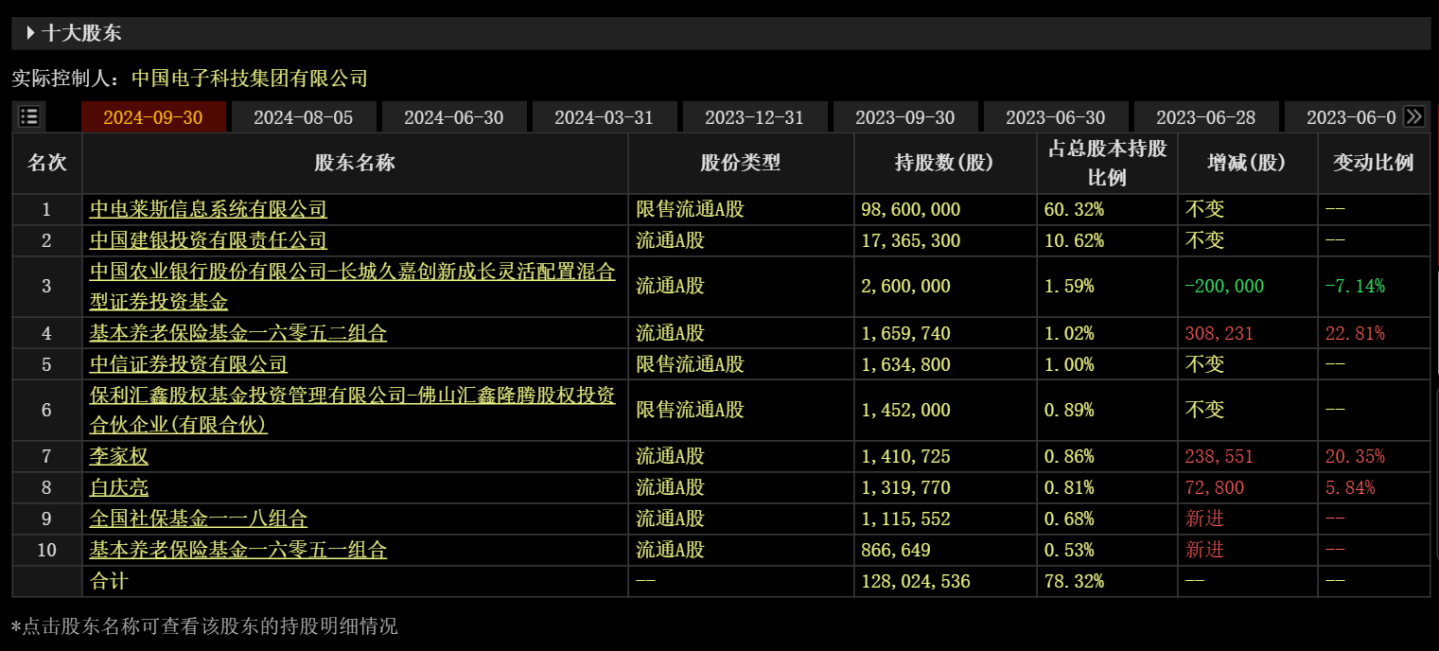1439x651 pixels.
Task: Select the 2024-09-30 date tab
Action: 153,117
